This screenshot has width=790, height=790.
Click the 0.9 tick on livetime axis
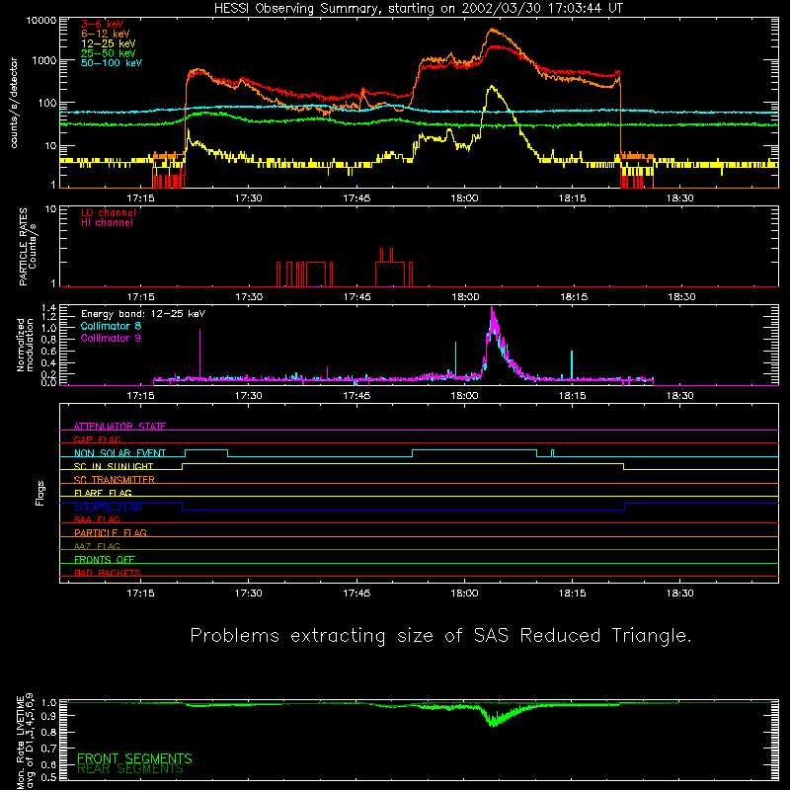coord(48,716)
